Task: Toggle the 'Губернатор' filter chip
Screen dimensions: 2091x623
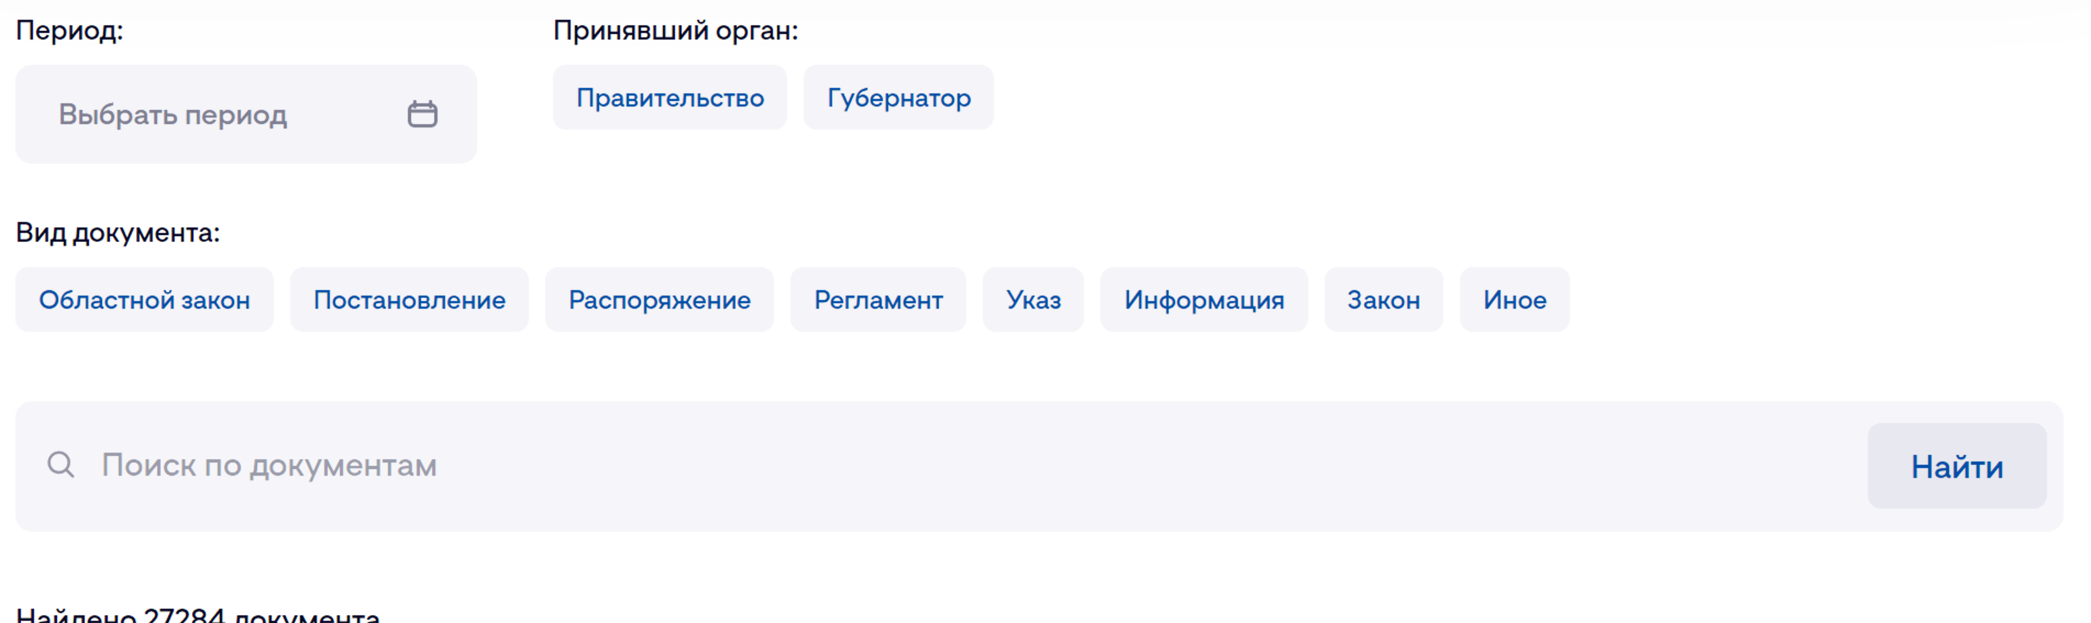Action: [x=898, y=98]
